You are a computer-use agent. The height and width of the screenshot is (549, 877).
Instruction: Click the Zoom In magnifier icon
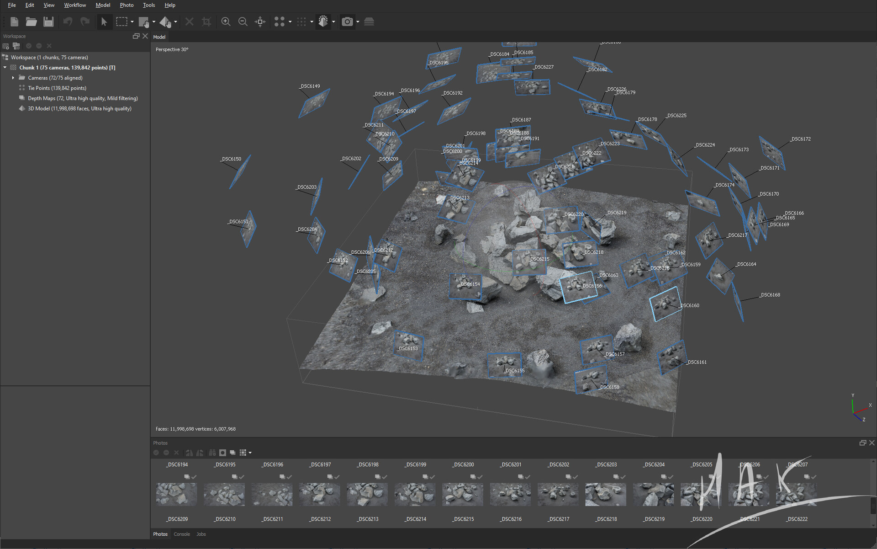pos(226,21)
